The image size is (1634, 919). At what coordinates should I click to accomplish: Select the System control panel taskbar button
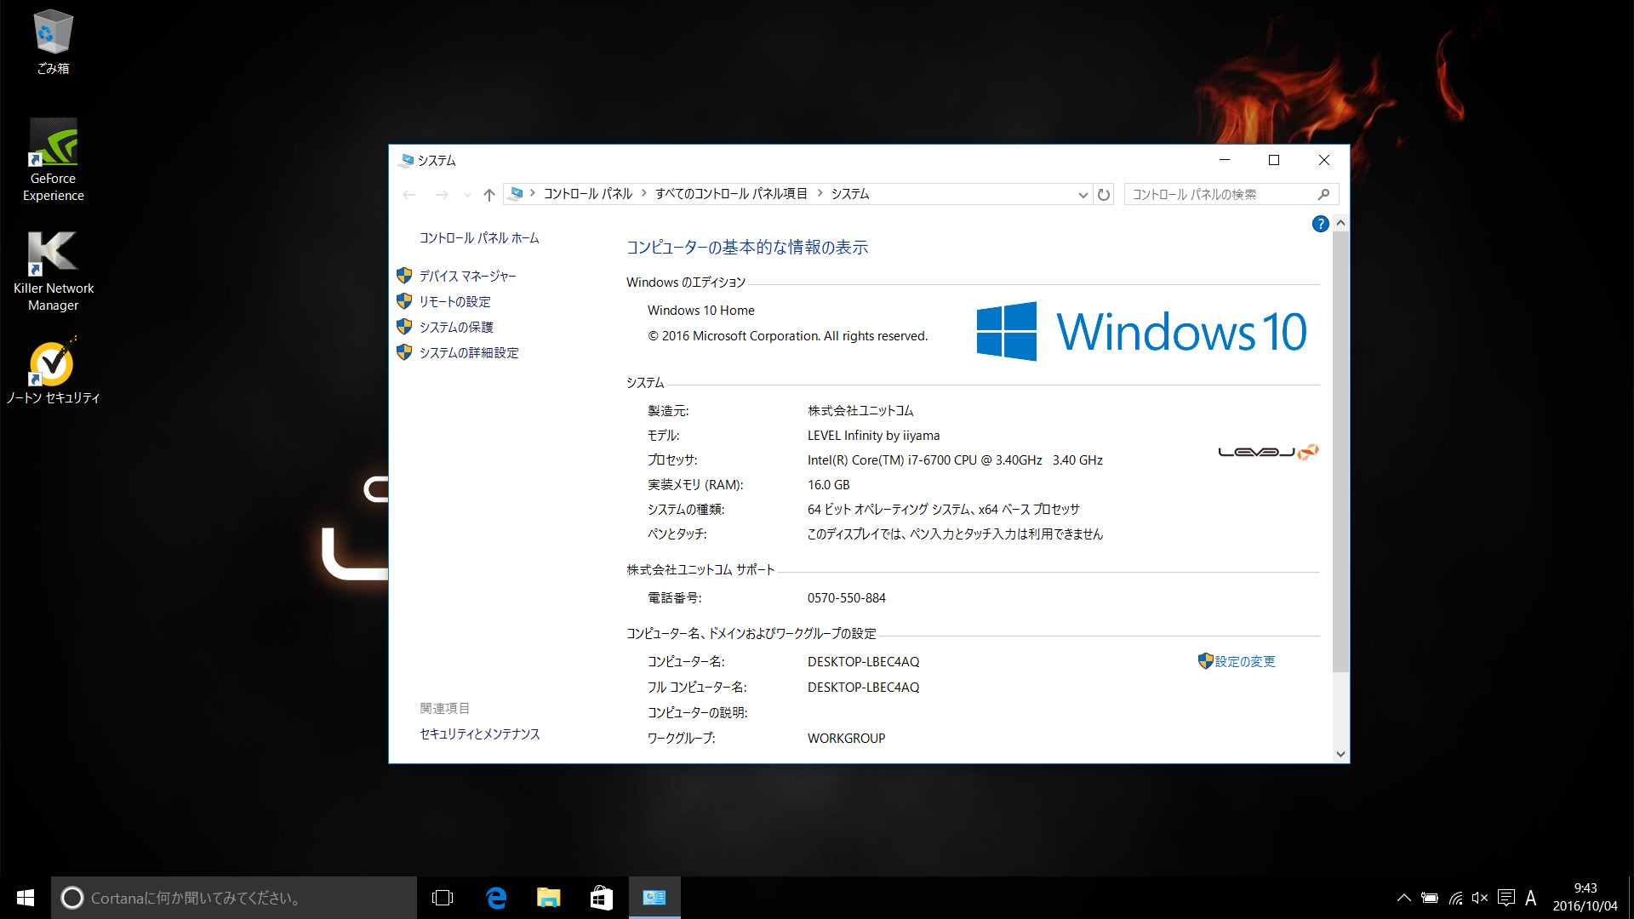click(x=654, y=898)
